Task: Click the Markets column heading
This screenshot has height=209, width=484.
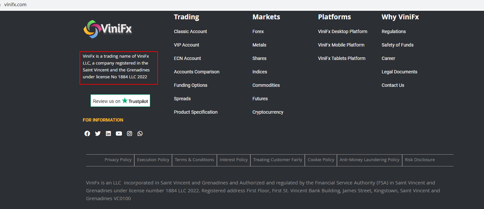Action: [x=266, y=17]
